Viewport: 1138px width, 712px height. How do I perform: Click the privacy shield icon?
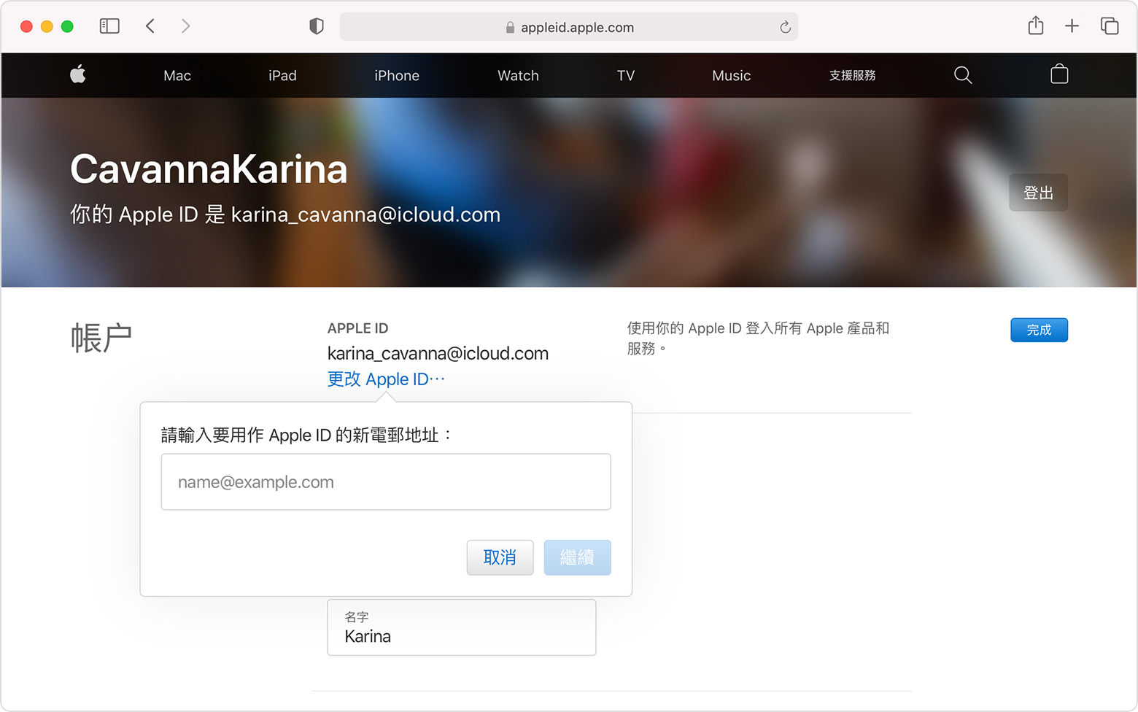point(316,27)
